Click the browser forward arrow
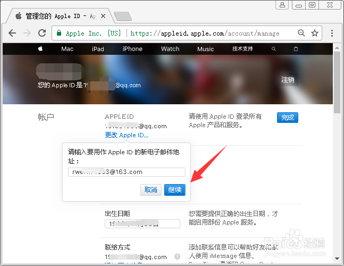This screenshot has height=266, width=344. point(27,33)
